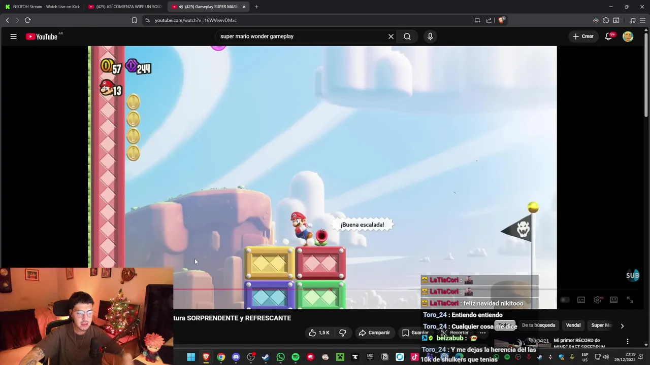Open Steam from the taskbar

[266, 357]
